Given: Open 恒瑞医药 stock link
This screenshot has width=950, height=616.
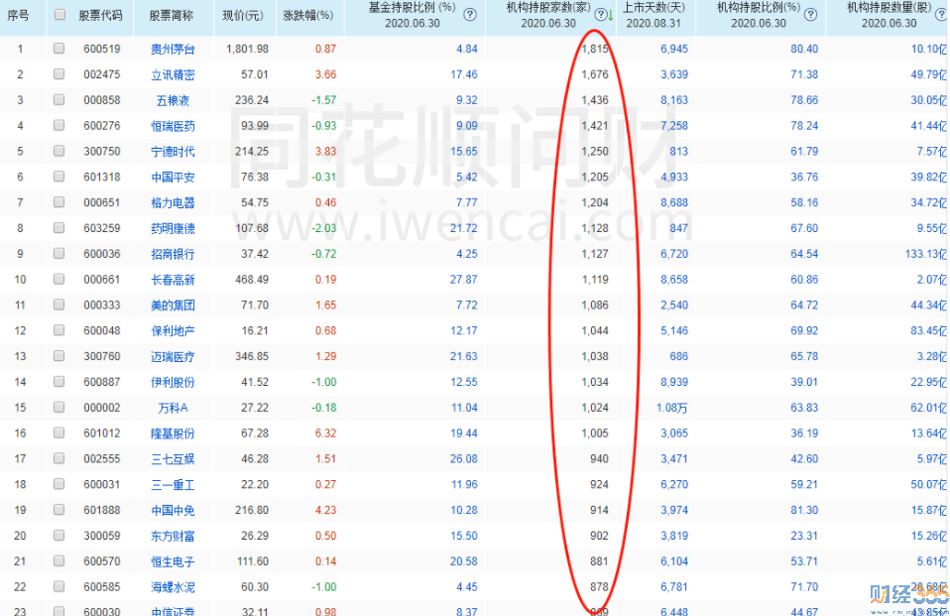Looking at the screenshot, I should (173, 126).
